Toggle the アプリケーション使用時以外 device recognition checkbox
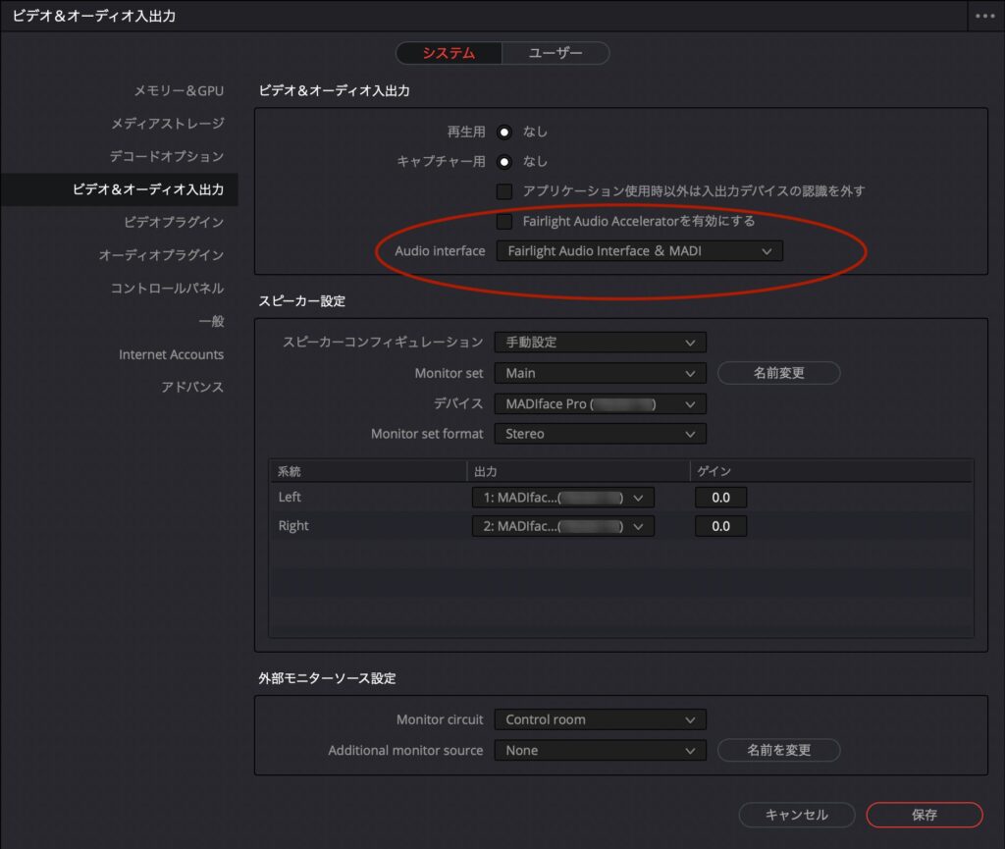This screenshot has width=1005, height=849. pos(504,191)
